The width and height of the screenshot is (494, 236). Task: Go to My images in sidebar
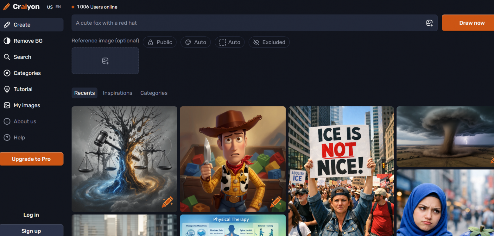pos(32,105)
